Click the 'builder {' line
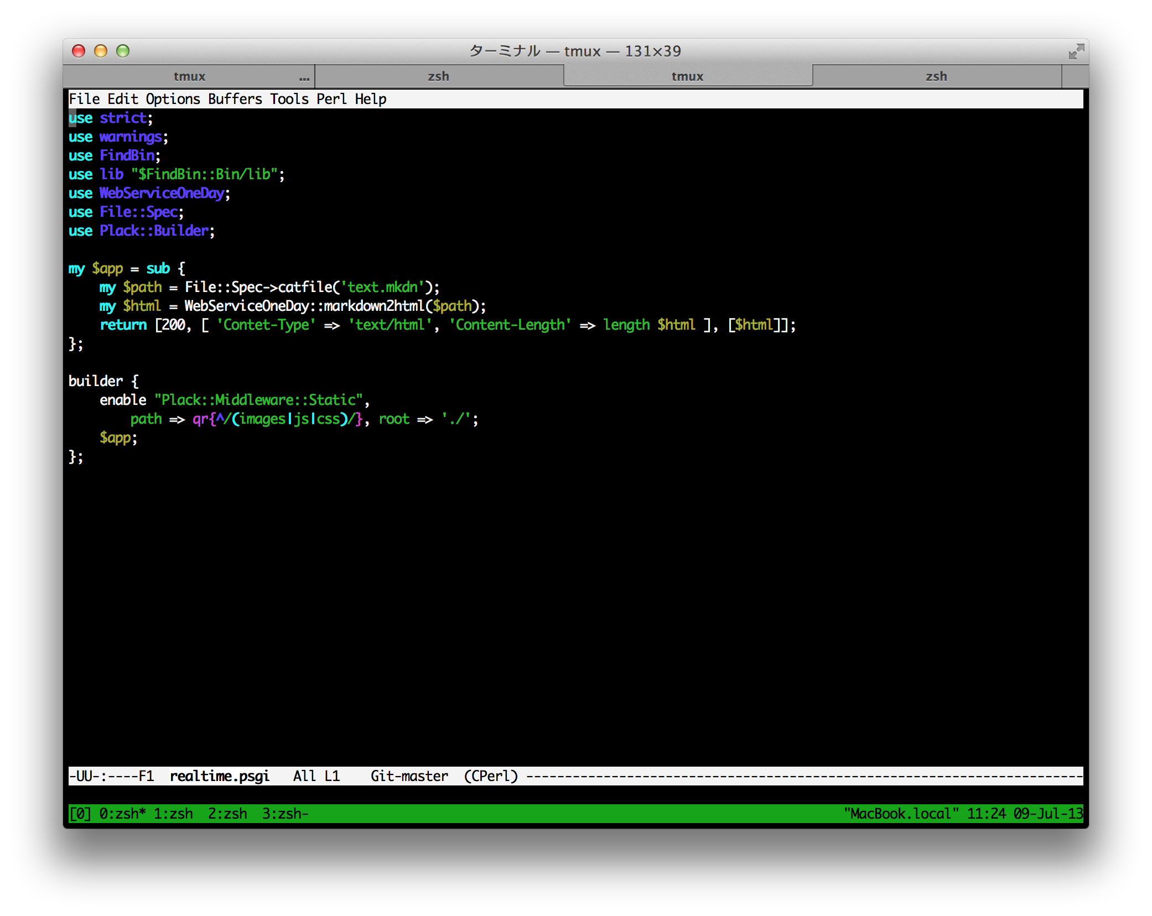The image size is (1152, 916). [103, 381]
